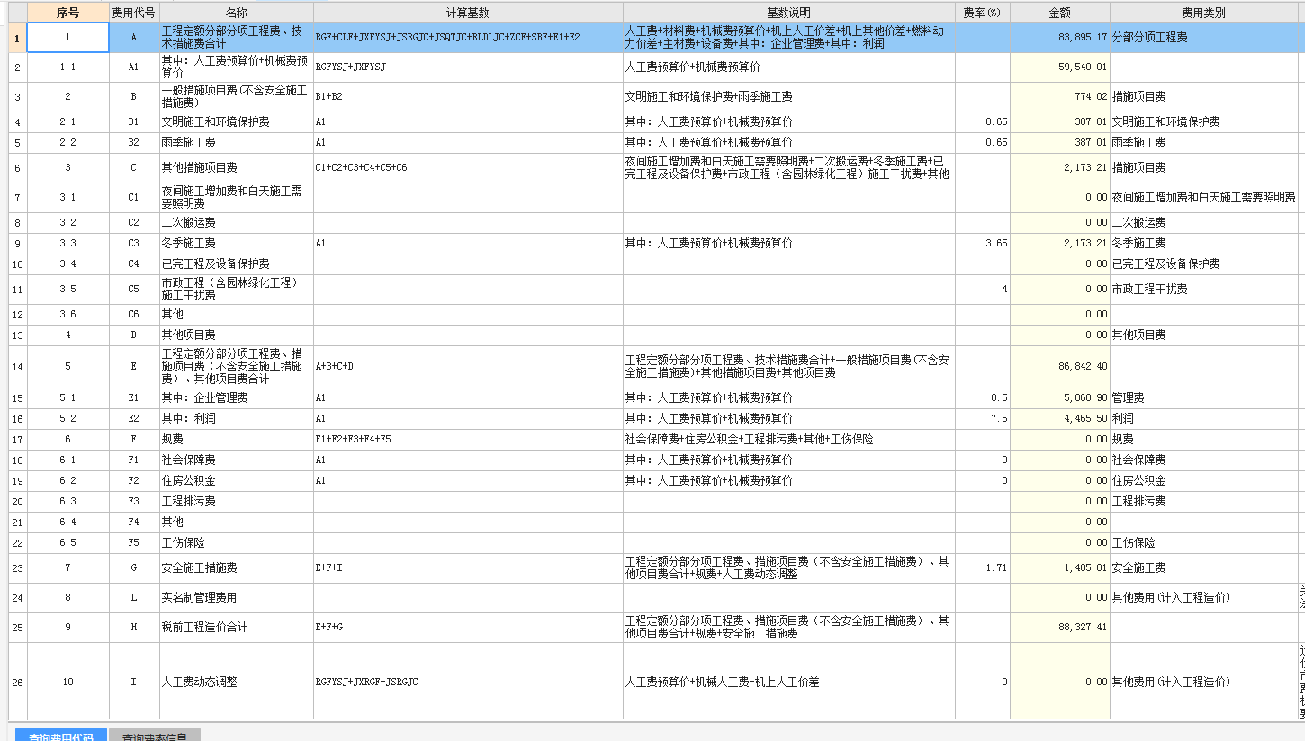Select the 7.5 rate for 利润
The image size is (1305, 741).
[x=983, y=419]
